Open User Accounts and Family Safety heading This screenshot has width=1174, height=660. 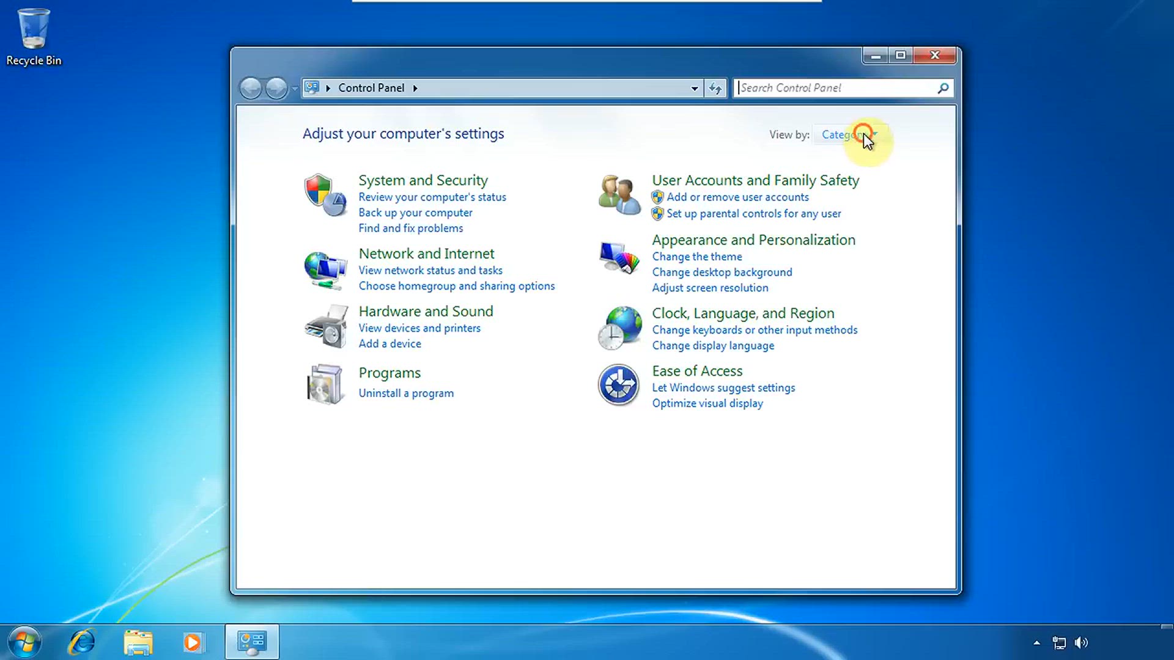pyautogui.click(x=756, y=180)
